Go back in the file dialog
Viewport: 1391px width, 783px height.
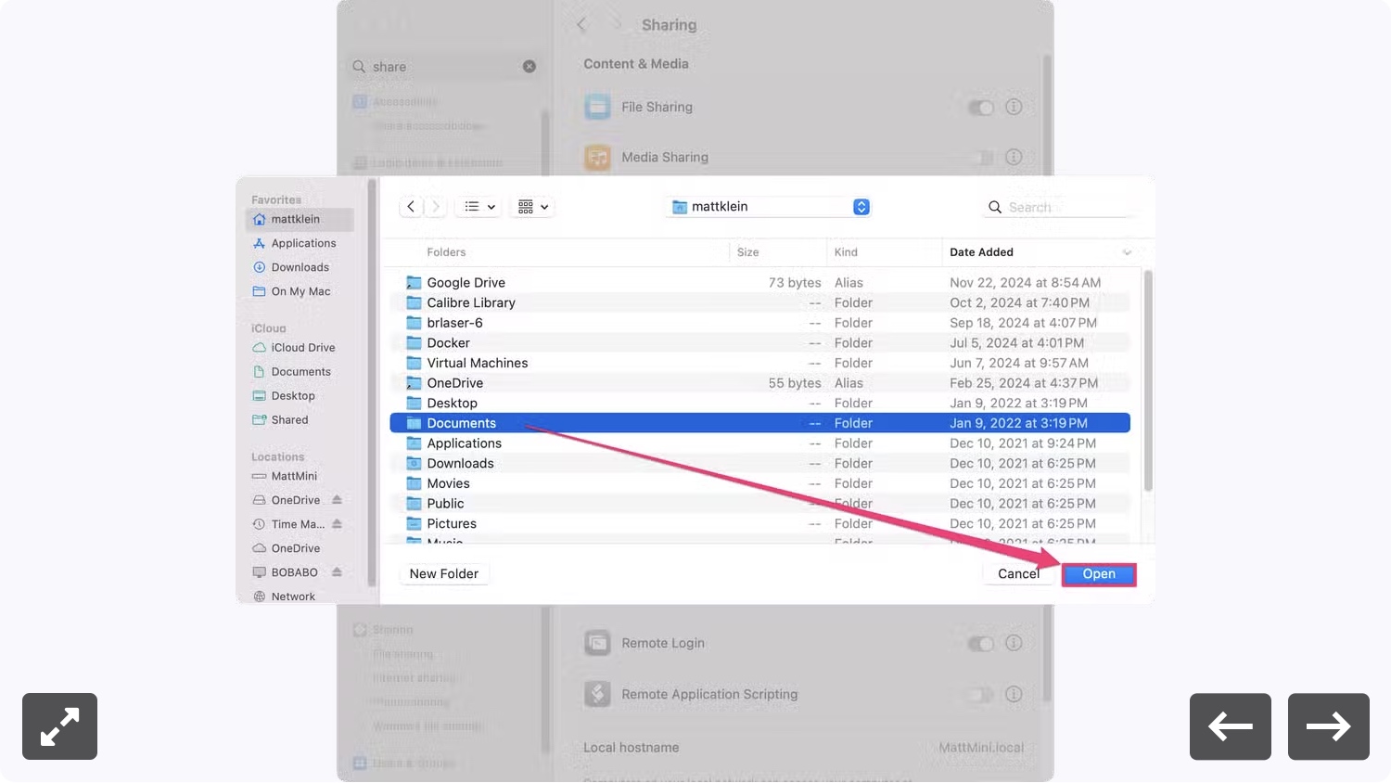(x=411, y=207)
